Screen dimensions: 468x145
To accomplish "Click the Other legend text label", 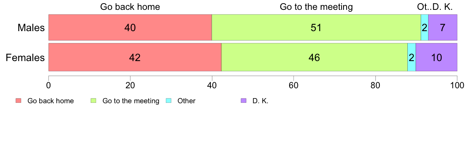I will [x=186, y=101].
